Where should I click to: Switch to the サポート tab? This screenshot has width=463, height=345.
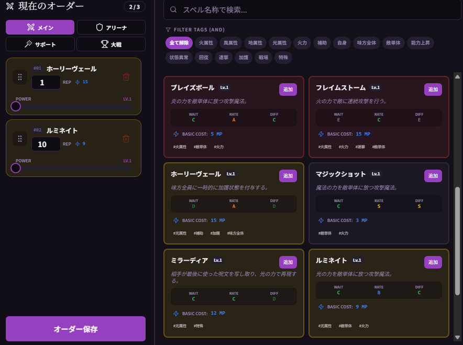point(40,44)
